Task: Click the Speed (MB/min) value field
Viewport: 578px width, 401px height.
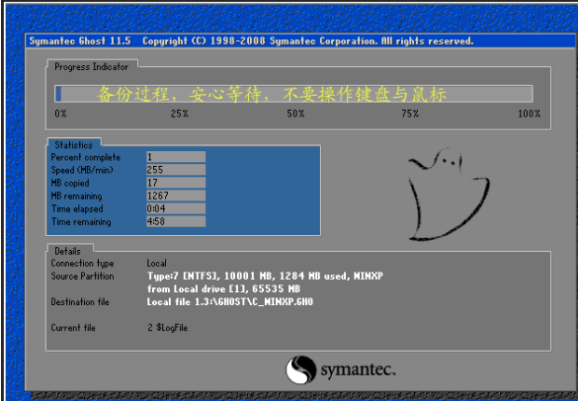Action: [176, 170]
